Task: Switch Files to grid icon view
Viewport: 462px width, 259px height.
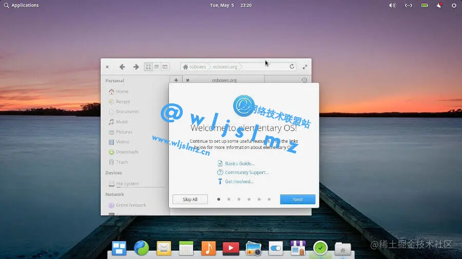Action: (148, 67)
